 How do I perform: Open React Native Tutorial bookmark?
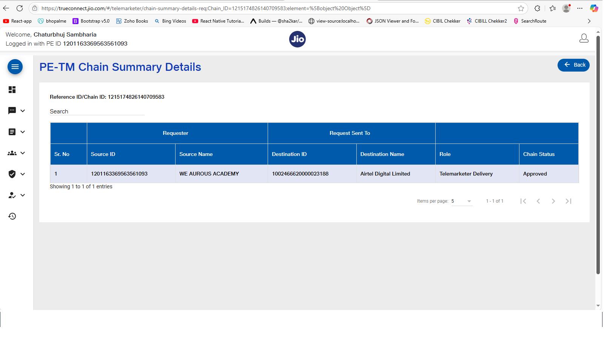tap(218, 21)
